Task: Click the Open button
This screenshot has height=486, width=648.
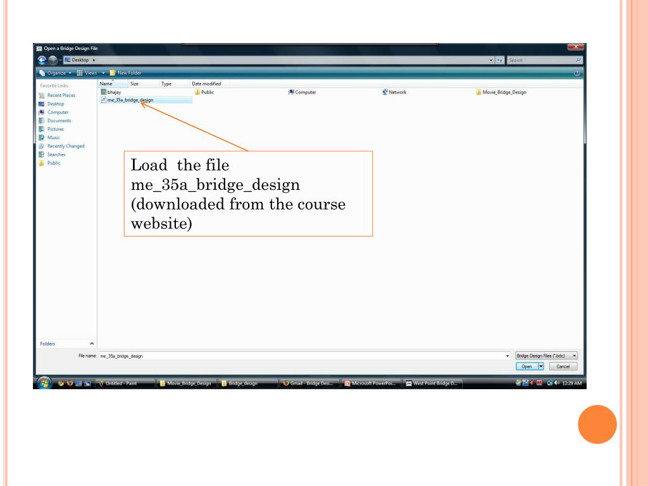Action: tap(526, 366)
